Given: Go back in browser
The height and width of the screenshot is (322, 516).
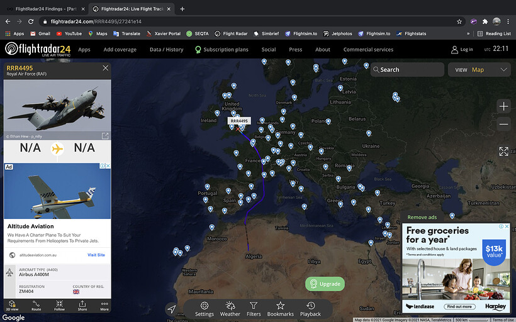Looking at the screenshot, I should pyautogui.click(x=8, y=21).
